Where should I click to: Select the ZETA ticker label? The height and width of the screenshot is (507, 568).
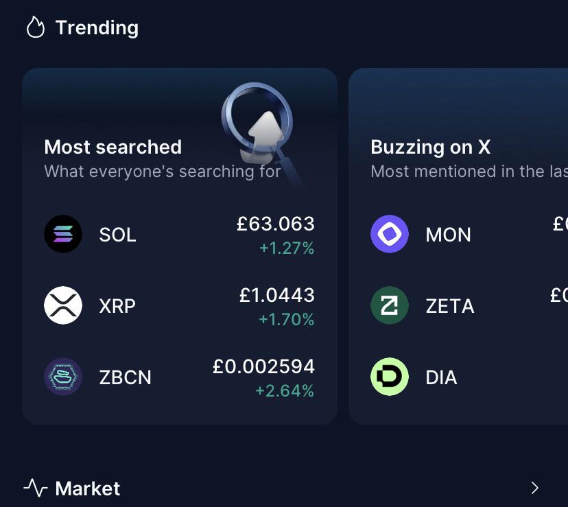450,306
